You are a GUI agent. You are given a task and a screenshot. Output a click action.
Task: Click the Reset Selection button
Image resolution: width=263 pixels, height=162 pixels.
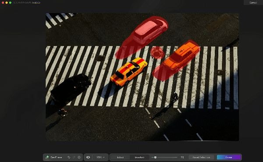[201, 157]
